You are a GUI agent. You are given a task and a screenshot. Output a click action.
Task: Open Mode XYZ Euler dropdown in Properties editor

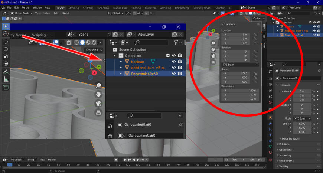point(302,119)
